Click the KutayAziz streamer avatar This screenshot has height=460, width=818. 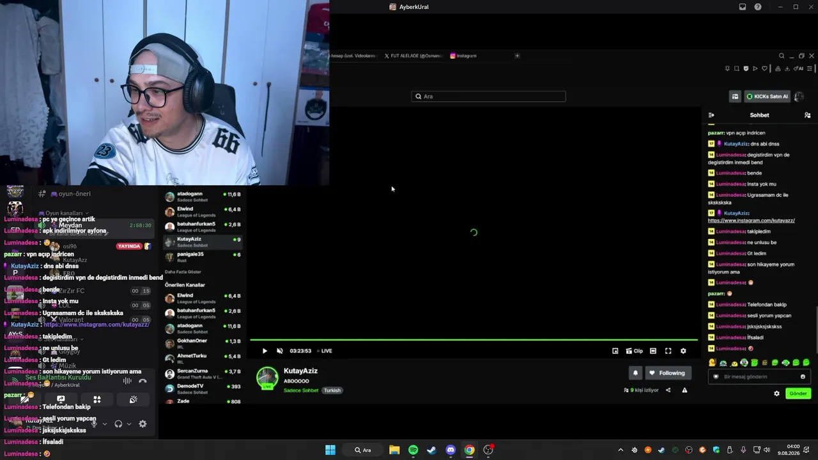pyautogui.click(x=267, y=378)
